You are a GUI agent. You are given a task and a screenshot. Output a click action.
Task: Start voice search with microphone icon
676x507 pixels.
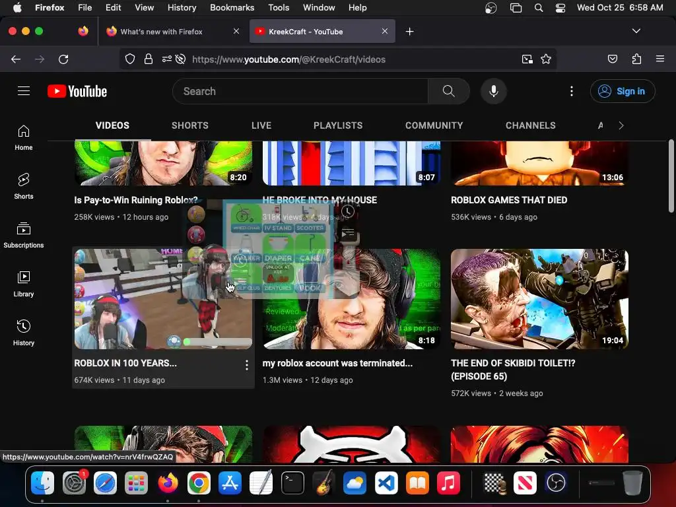point(494,91)
